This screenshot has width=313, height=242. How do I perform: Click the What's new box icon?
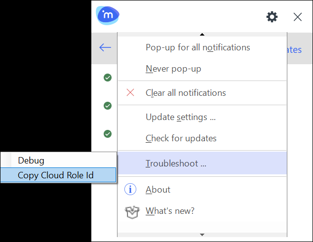click(x=130, y=212)
